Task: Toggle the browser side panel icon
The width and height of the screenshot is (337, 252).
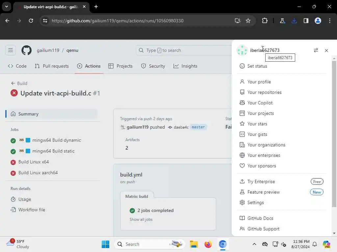Action: point(306,21)
